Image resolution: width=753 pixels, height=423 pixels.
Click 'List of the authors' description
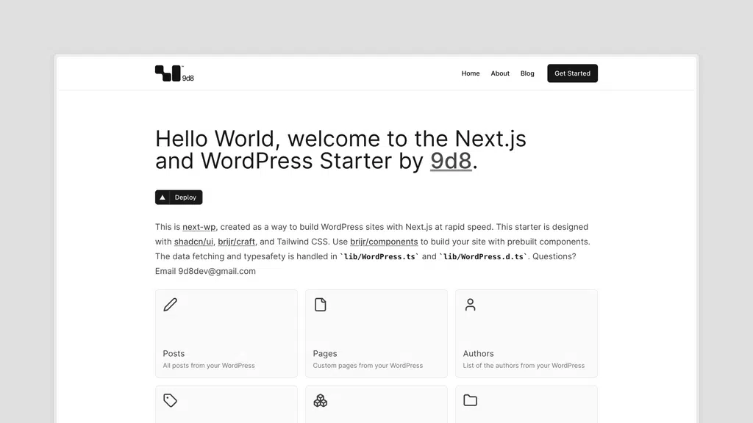(524, 366)
